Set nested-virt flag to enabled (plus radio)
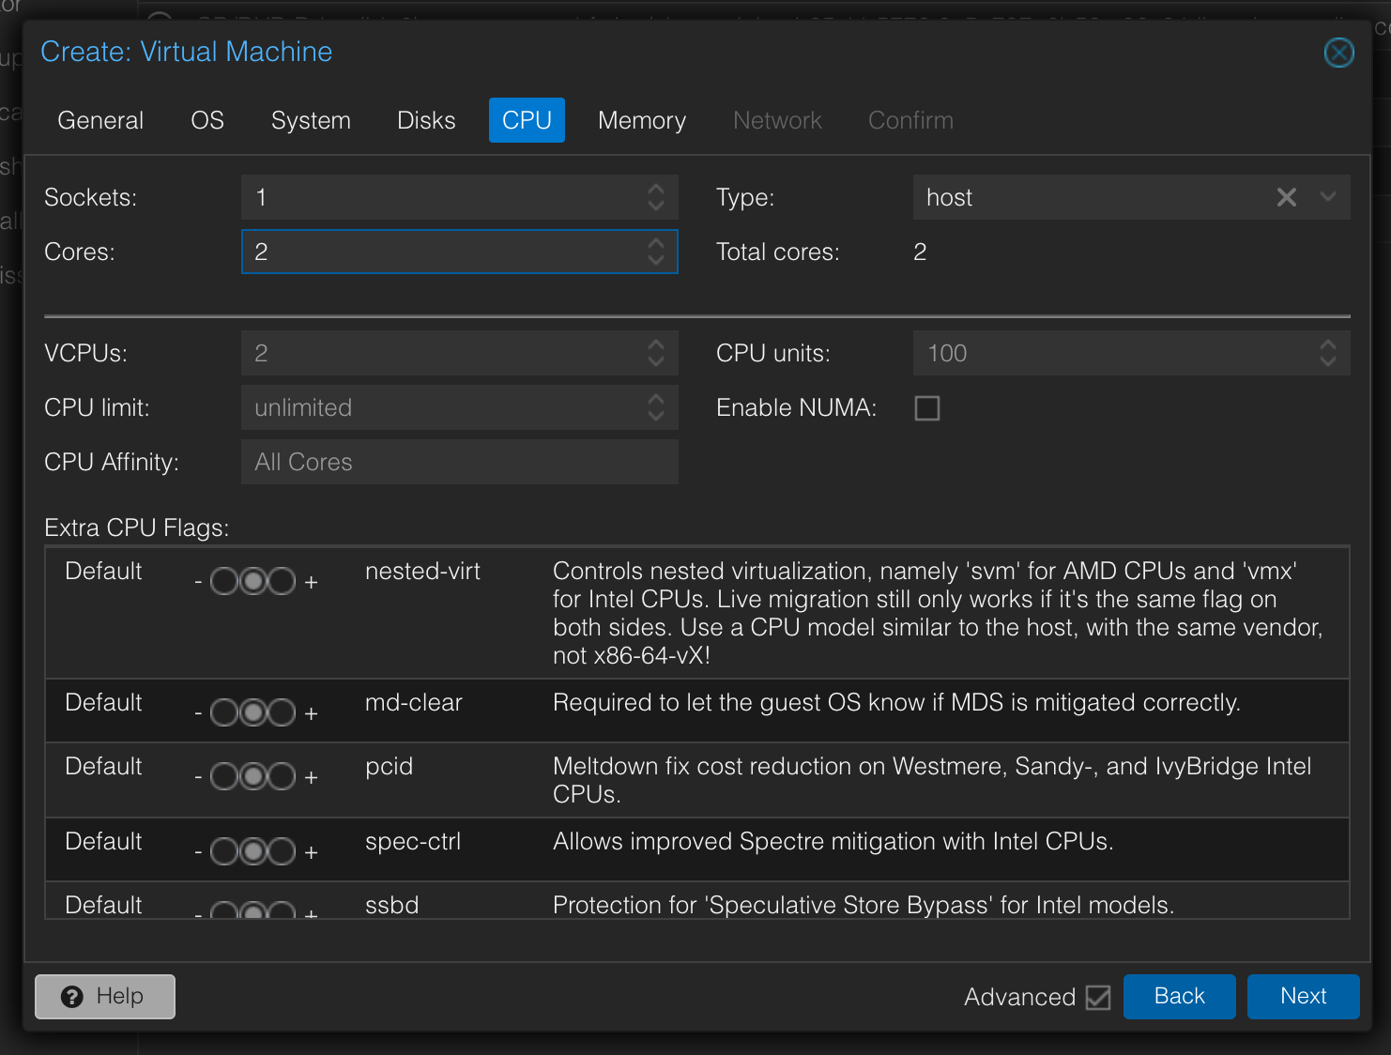Viewport: 1391px width, 1055px height. point(282,582)
